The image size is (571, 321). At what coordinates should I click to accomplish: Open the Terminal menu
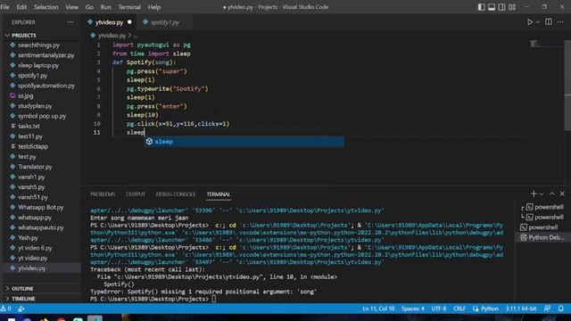point(129,7)
